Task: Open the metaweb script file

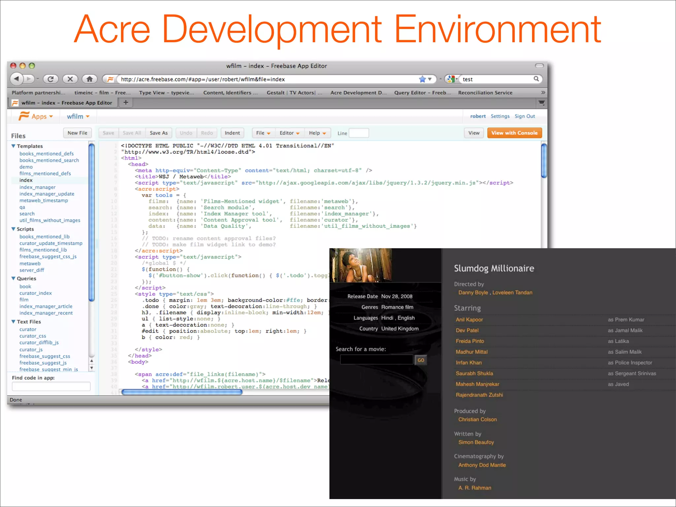Action: tap(30, 263)
